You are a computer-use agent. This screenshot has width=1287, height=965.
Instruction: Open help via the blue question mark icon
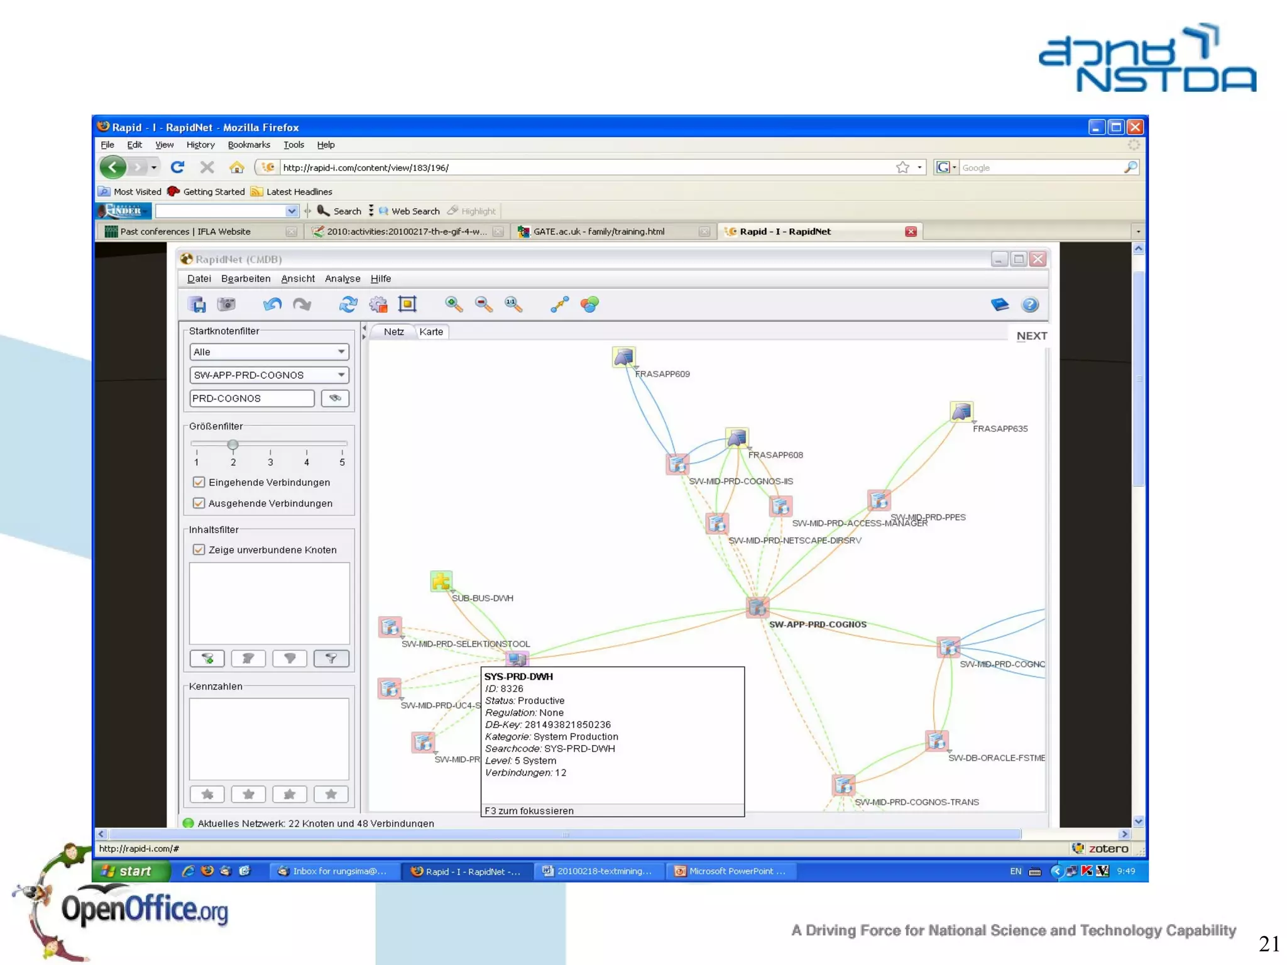pos(1030,305)
